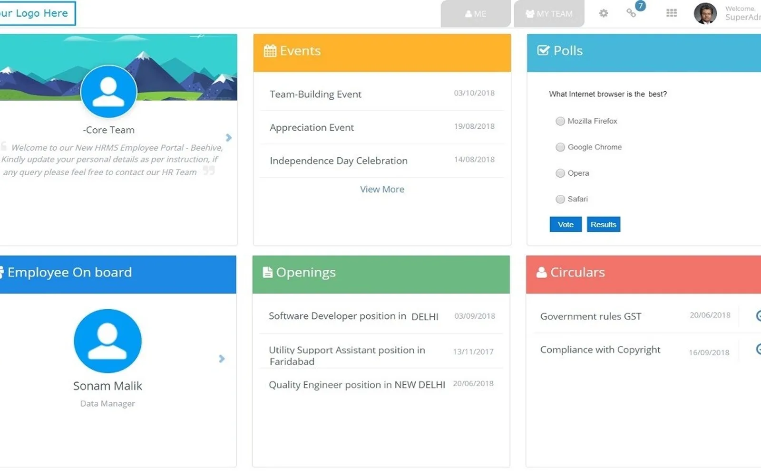
Task: Open the Appreciation Event entry
Action: pos(382,127)
